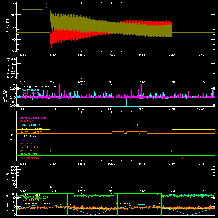Click the olive 'AAZ_FLAG' label
218x218 pixels.
tap(27, 151)
